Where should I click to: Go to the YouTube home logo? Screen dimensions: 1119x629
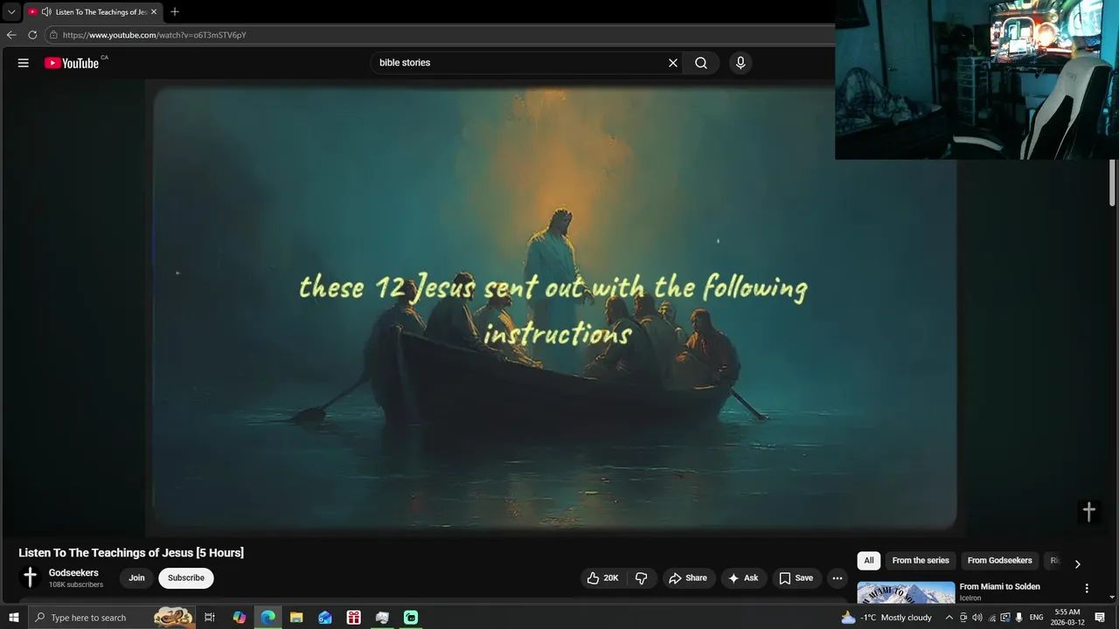tap(72, 63)
